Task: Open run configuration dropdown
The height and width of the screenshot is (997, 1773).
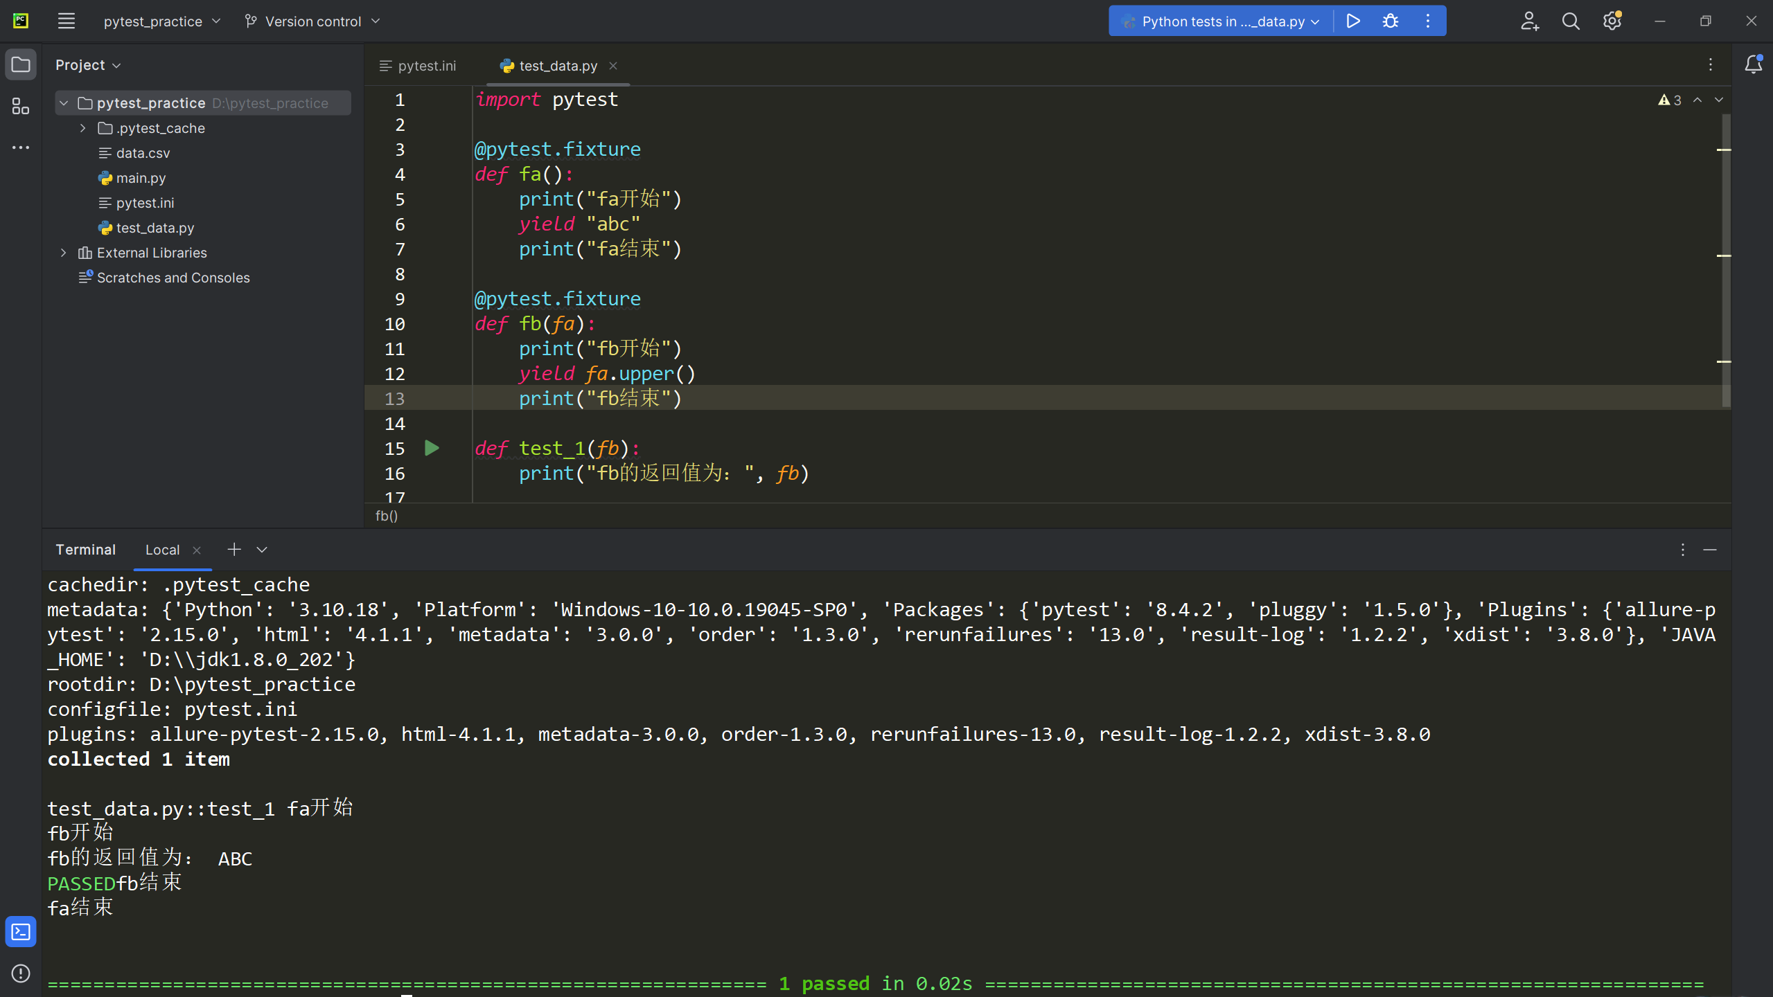Action: pos(1223,21)
